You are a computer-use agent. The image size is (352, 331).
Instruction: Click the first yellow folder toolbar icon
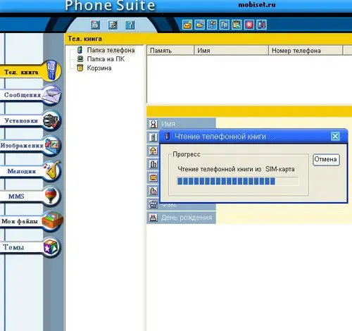187,25
